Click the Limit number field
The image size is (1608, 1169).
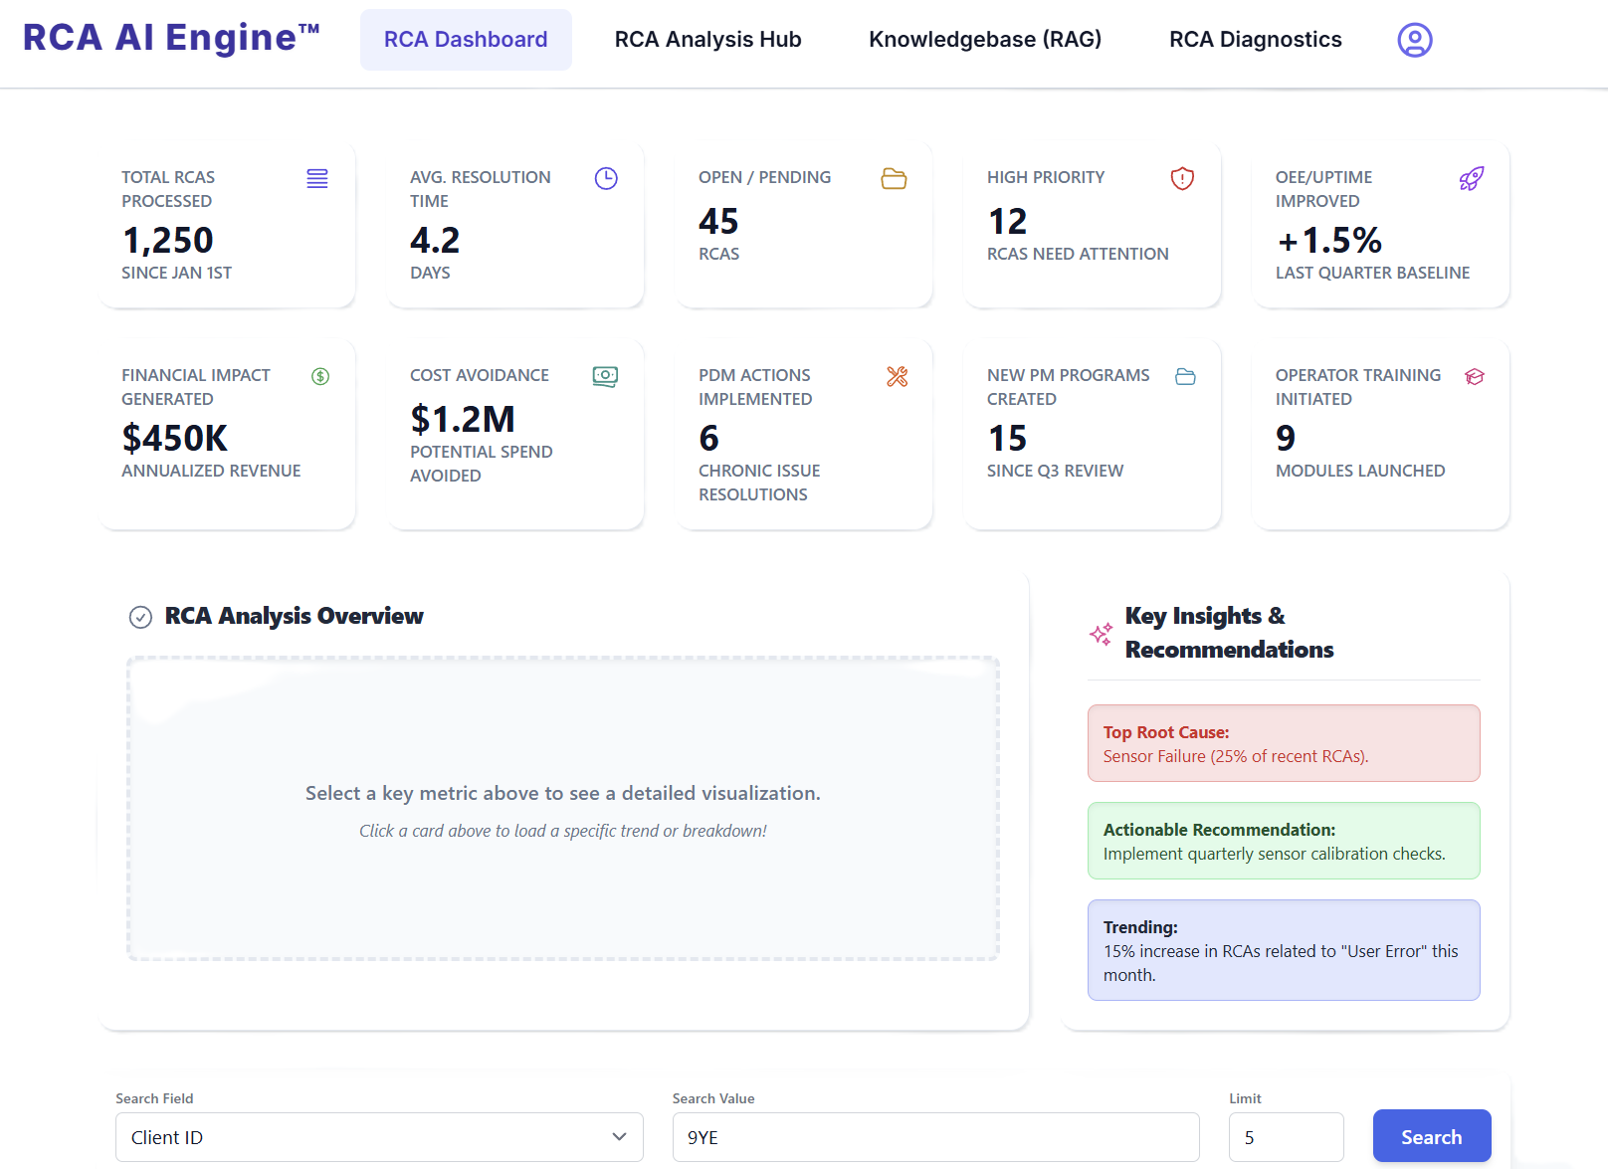pyautogui.click(x=1287, y=1137)
